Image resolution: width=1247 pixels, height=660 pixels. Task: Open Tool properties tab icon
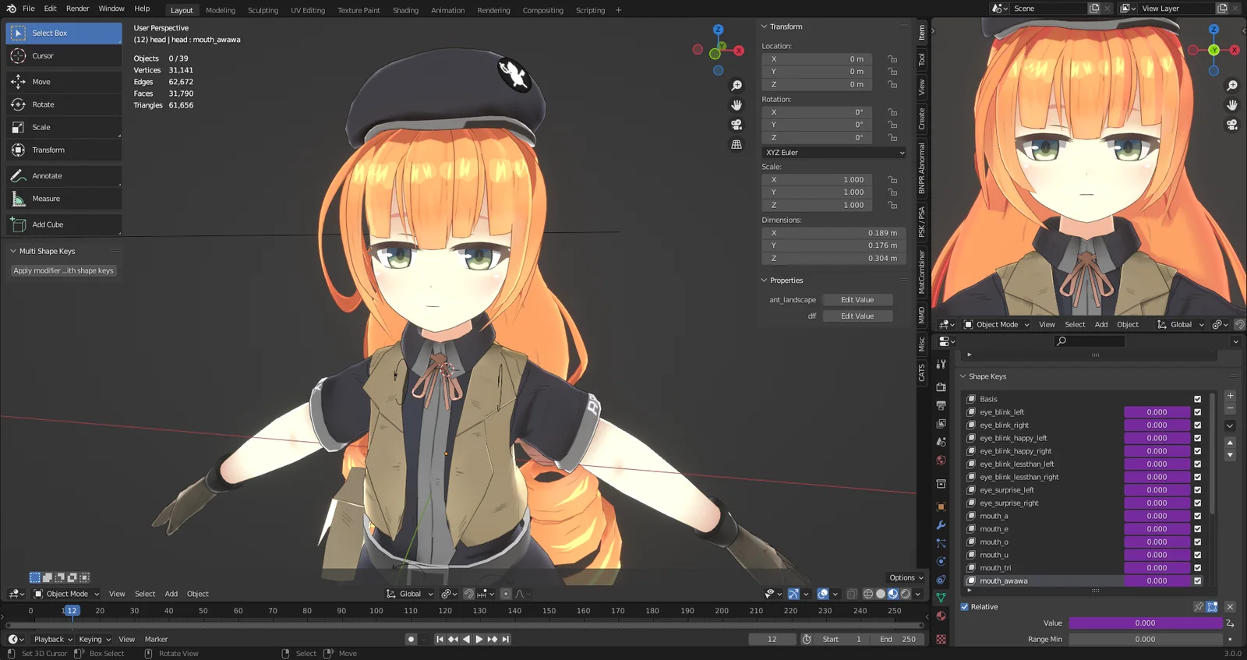point(941,364)
